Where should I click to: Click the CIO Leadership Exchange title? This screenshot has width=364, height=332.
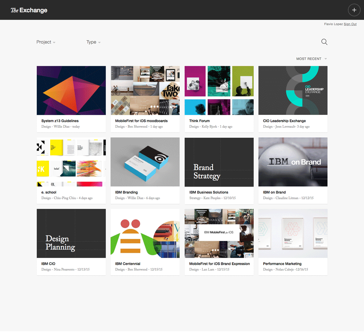coord(284,121)
